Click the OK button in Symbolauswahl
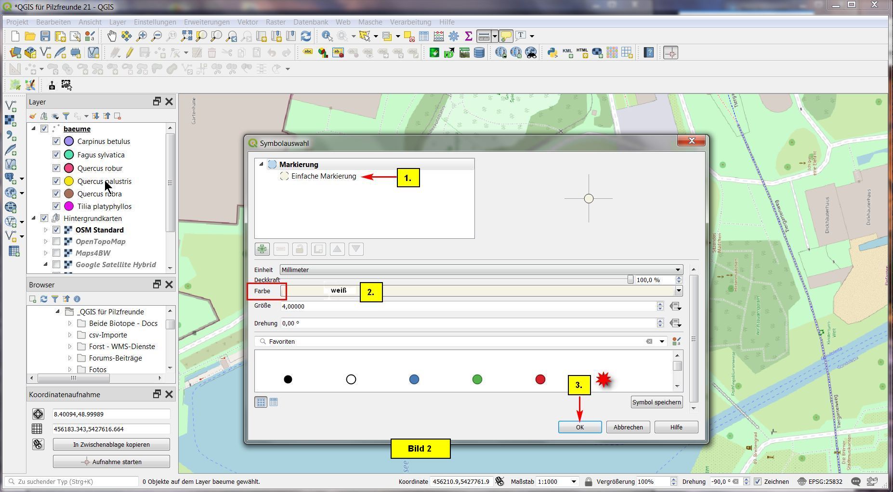893x492 pixels. click(x=579, y=427)
